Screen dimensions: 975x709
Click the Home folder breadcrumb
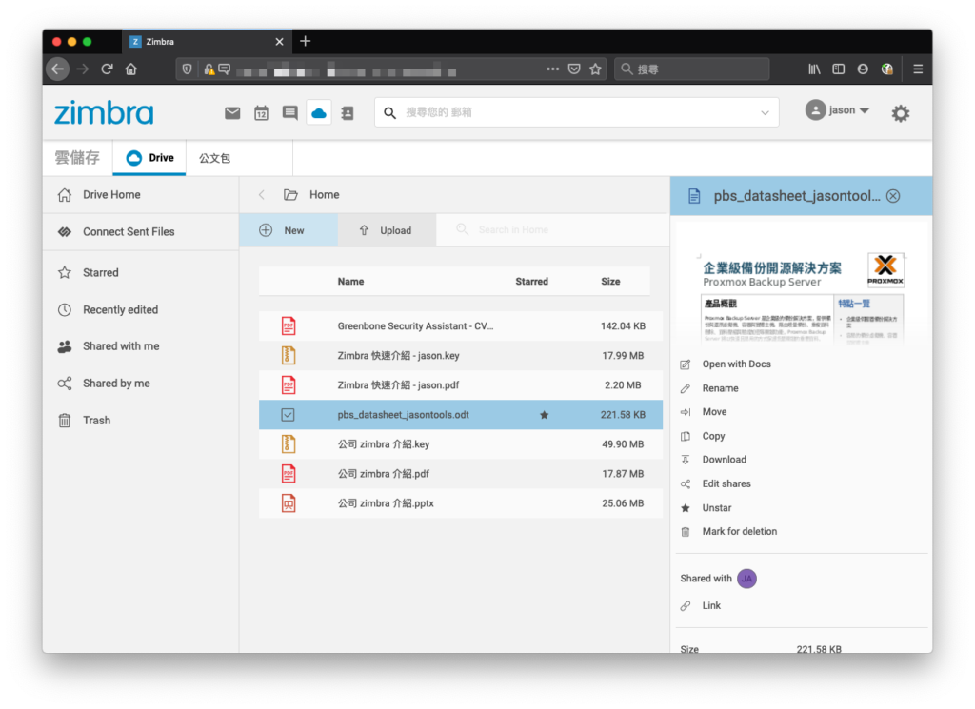[x=311, y=194]
